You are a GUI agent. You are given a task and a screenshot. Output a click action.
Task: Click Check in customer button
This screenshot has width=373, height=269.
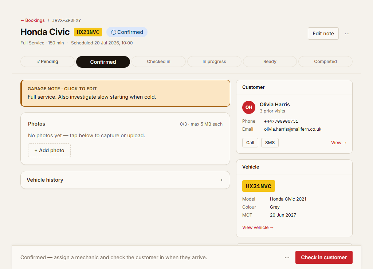324,257
